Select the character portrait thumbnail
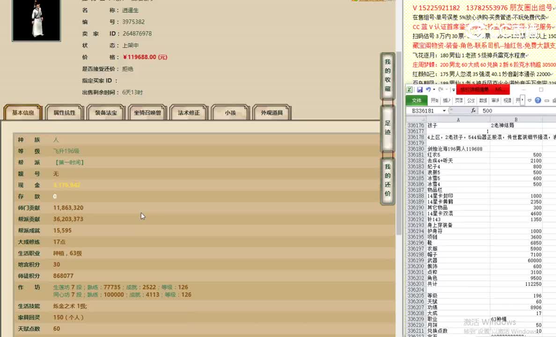This screenshot has width=556, height=337. (x=36, y=21)
